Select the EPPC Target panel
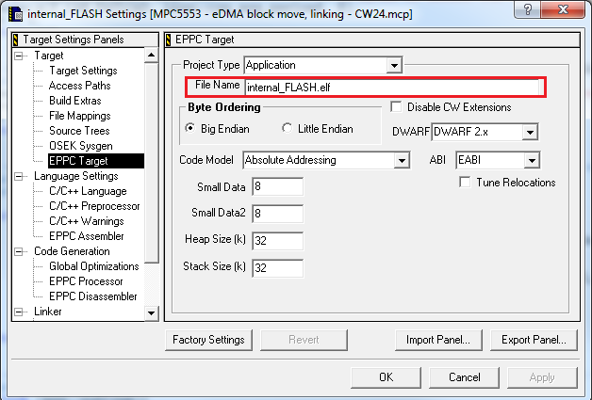Viewport: 592px width, 400px height. point(96,161)
